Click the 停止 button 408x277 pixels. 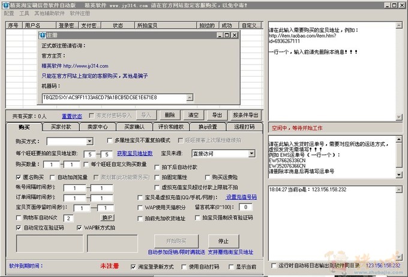point(223,241)
